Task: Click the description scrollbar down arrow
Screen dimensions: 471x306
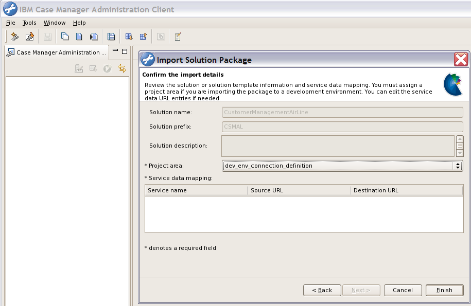Action: [x=460, y=153]
